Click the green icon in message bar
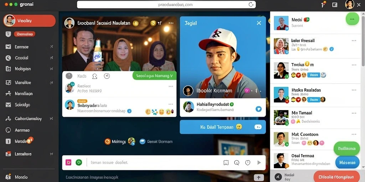Screen dimensions: 365x182 tap(79, 162)
